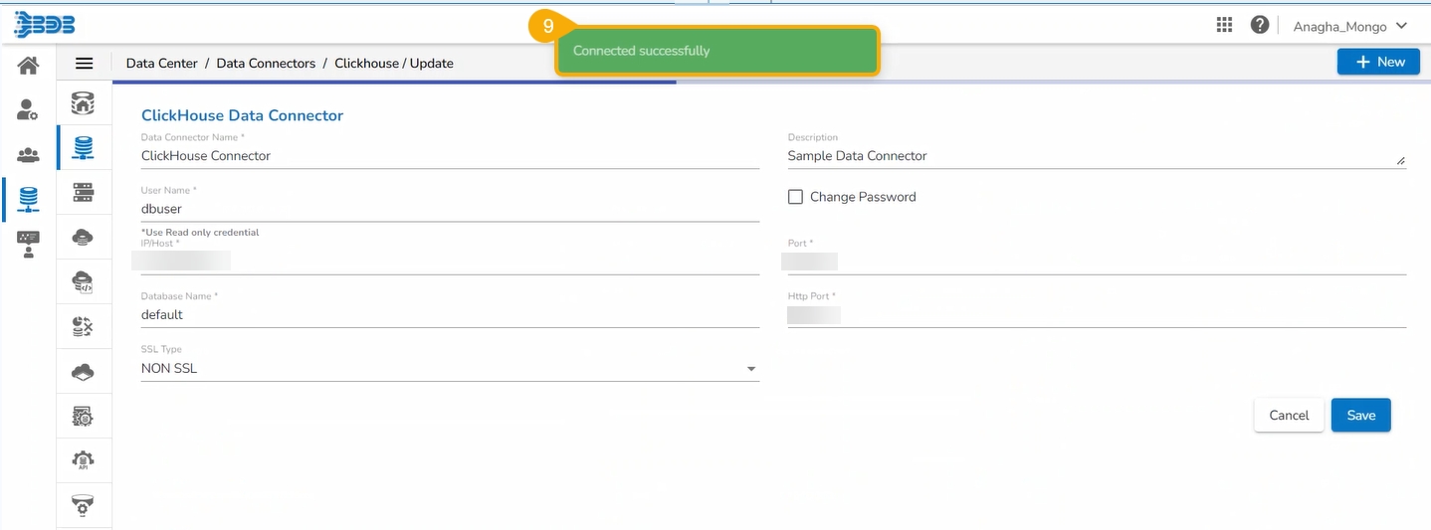Go to the Home icon in sidebar
The image size is (1431, 530).
[x=28, y=66]
